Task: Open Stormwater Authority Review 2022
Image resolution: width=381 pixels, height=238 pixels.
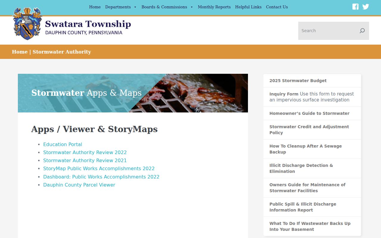Action: pyautogui.click(x=85, y=152)
